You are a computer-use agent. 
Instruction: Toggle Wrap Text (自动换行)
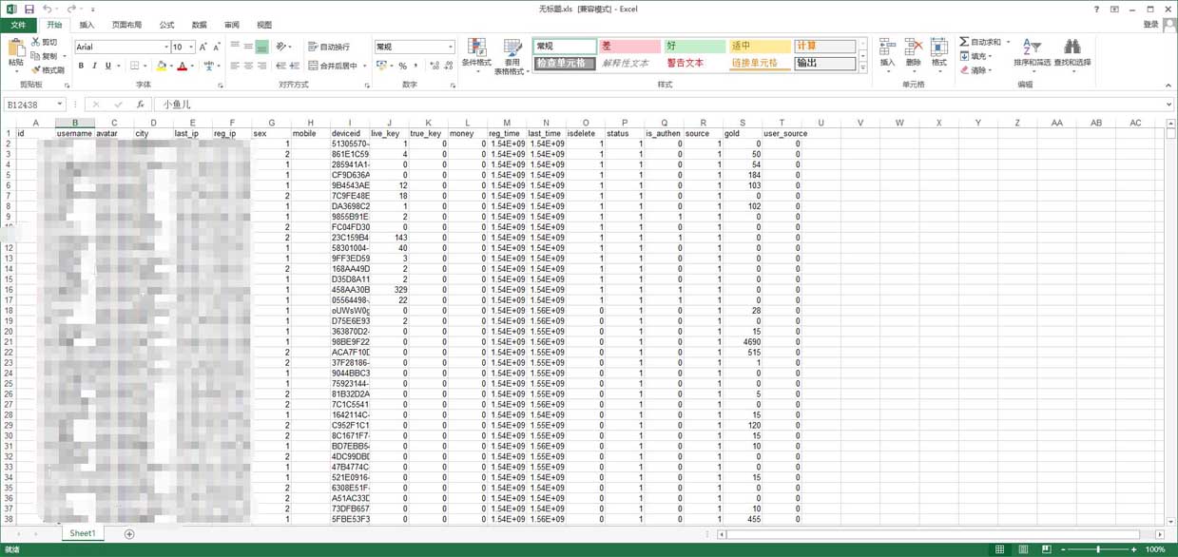pos(330,47)
